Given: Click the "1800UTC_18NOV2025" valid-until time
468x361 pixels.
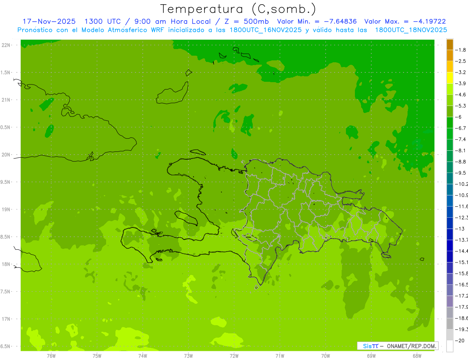Looking at the screenshot, I should click(x=411, y=30).
